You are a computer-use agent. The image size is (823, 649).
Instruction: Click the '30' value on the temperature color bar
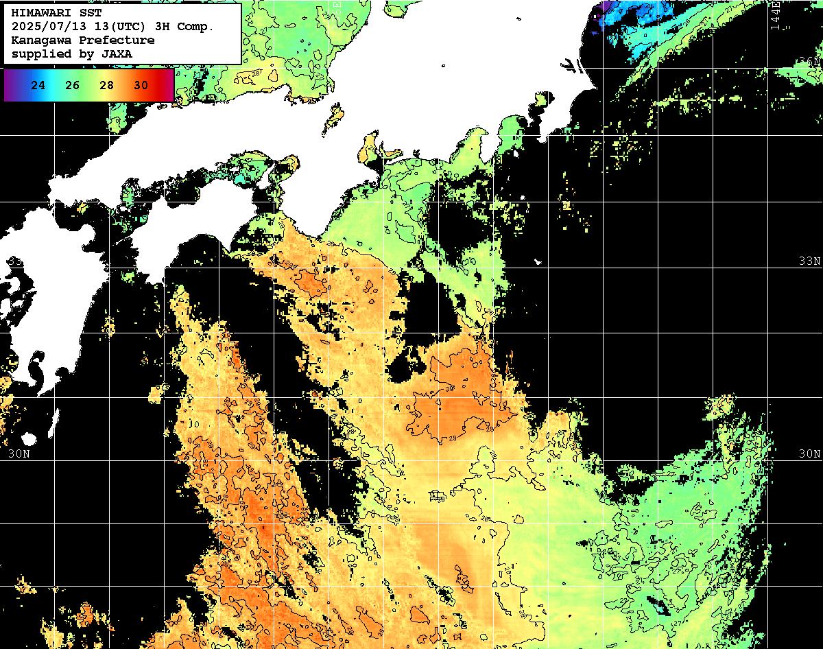tap(141, 86)
